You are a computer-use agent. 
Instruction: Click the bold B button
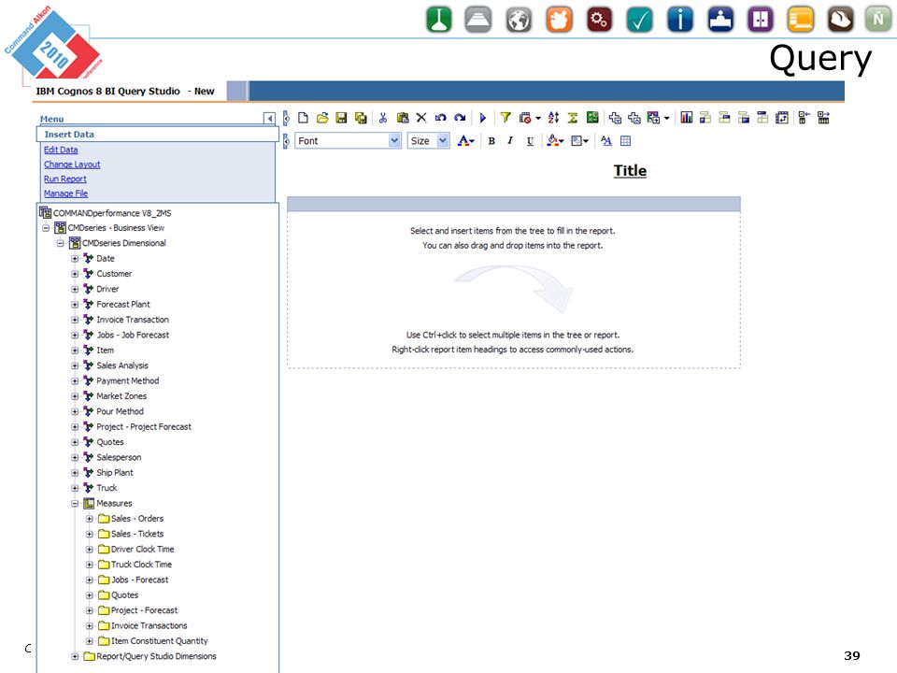pos(491,141)
